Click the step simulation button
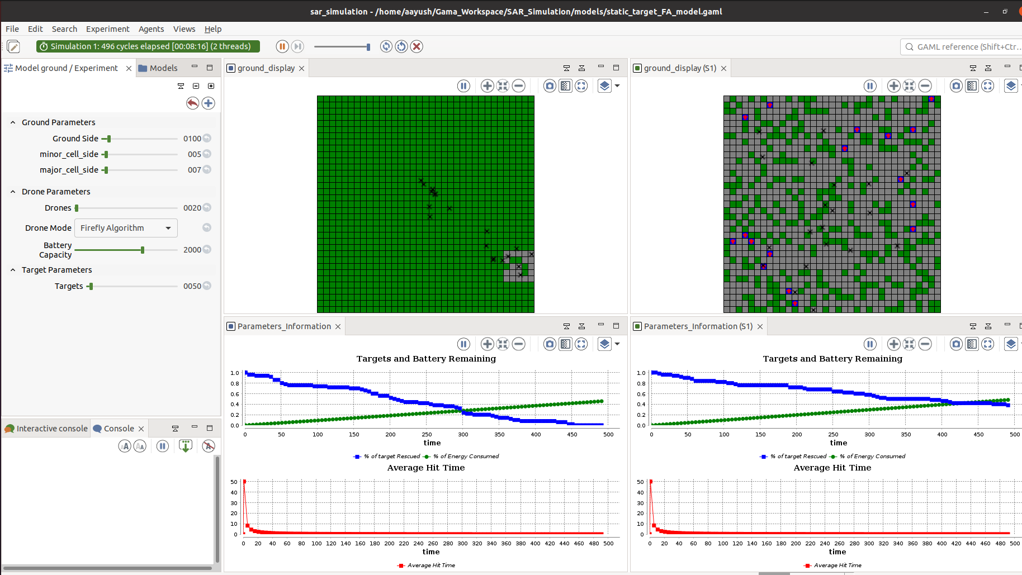Viewport: 1022px width, 575px height. tap(297, 46)
